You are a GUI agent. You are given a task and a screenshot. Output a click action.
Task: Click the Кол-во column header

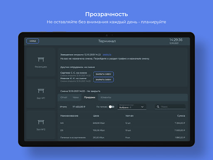pyautogui.click(x=129, y=116)
